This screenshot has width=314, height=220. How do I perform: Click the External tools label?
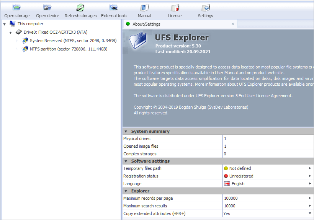click(114, 16)
